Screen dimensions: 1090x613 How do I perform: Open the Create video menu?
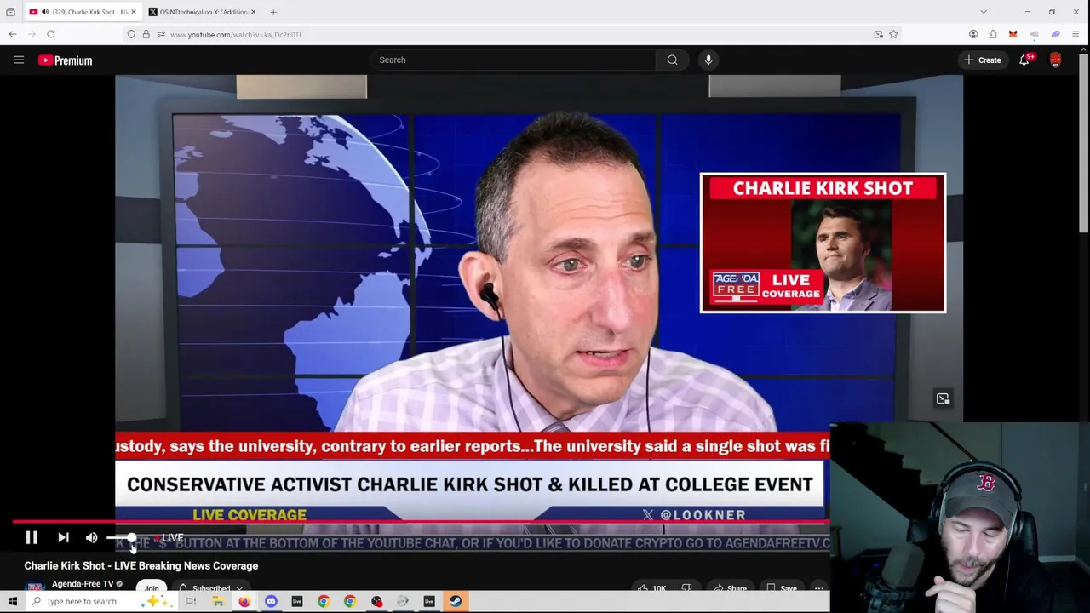pos(982,60)
